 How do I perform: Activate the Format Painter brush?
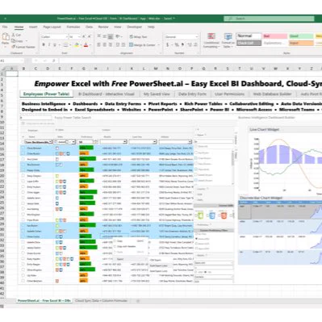(x=14, y=47)
